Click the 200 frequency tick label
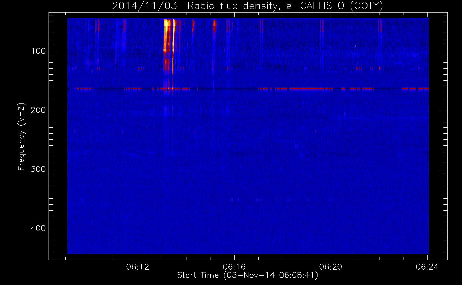 pos(38,110)
